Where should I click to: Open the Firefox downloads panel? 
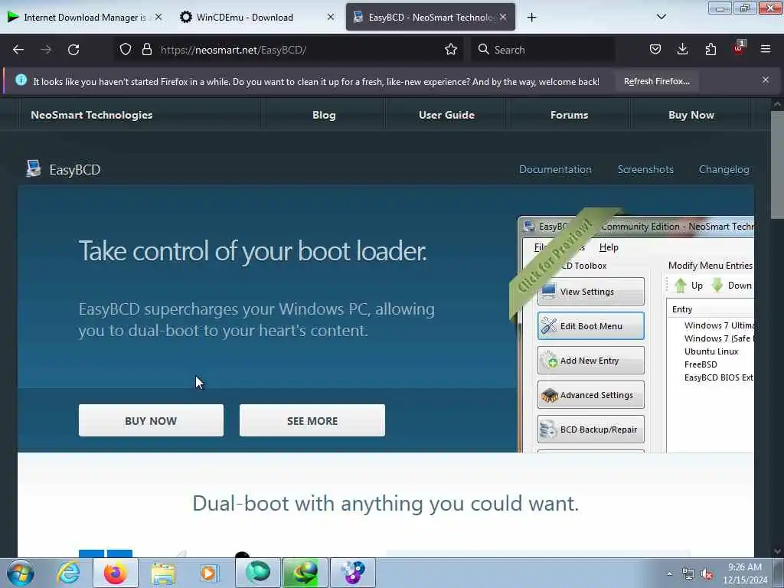point(682,50)
